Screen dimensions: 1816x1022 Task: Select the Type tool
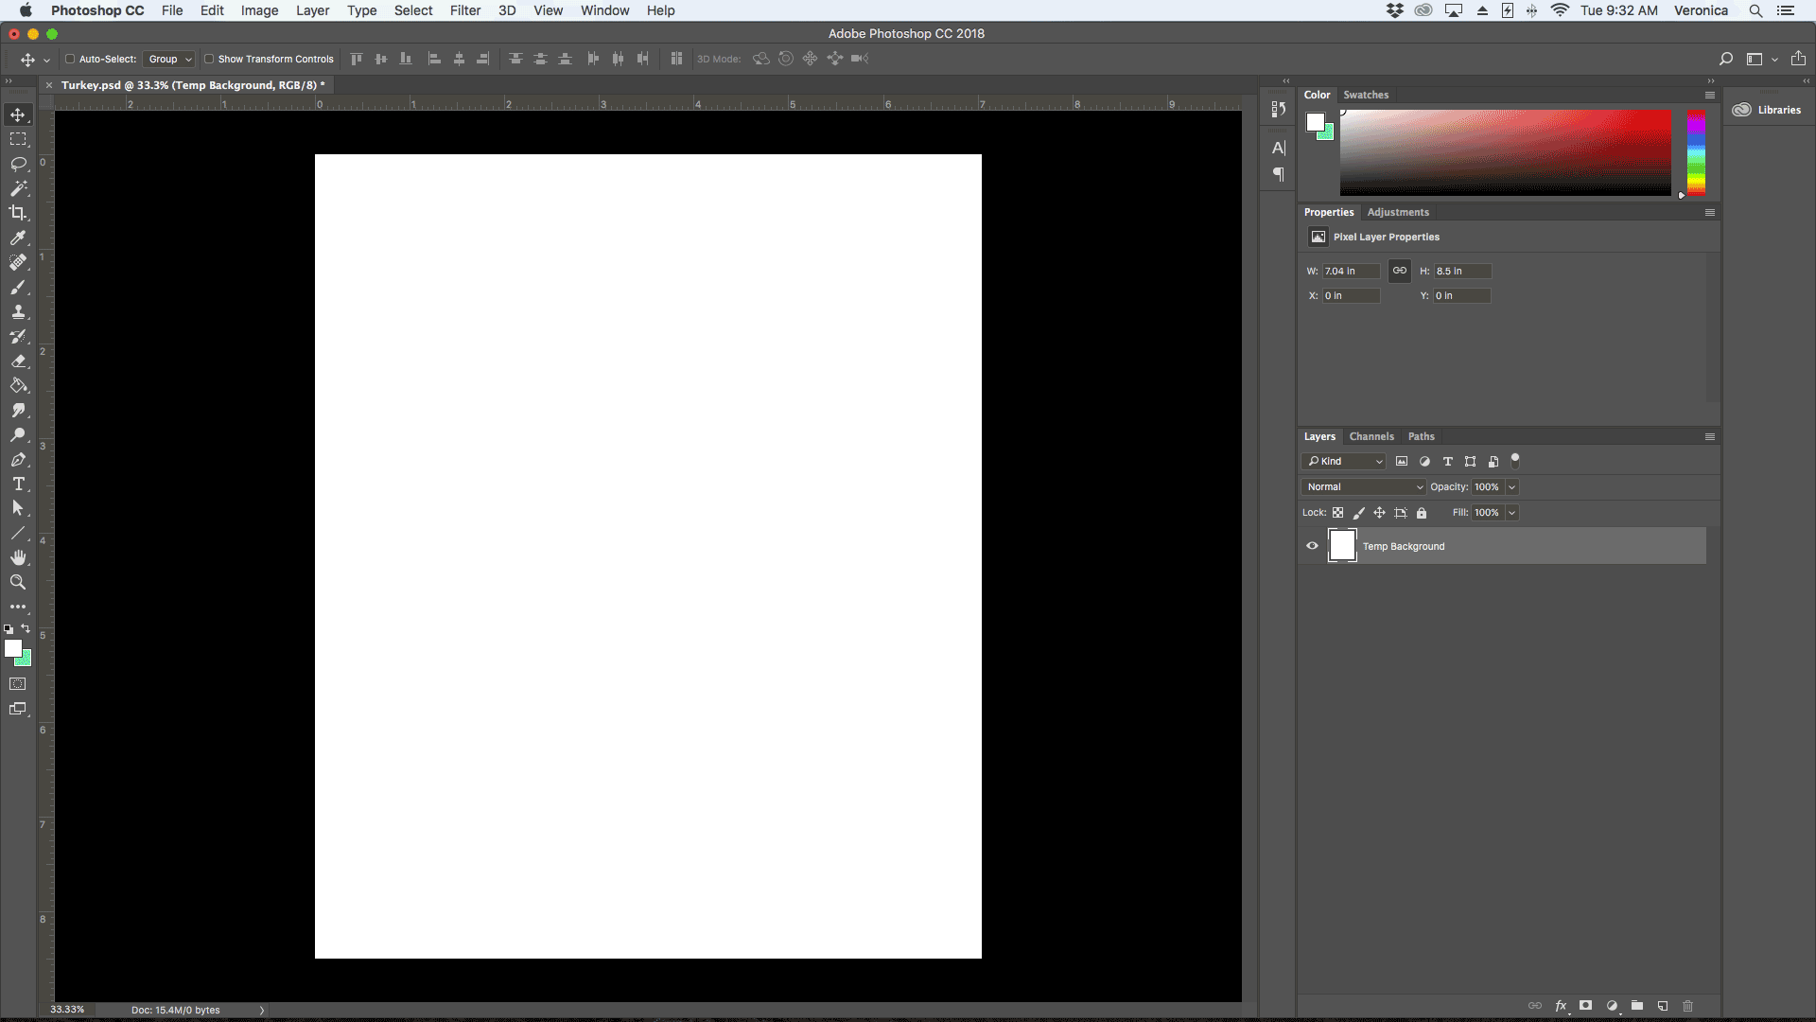coord(17,485)
